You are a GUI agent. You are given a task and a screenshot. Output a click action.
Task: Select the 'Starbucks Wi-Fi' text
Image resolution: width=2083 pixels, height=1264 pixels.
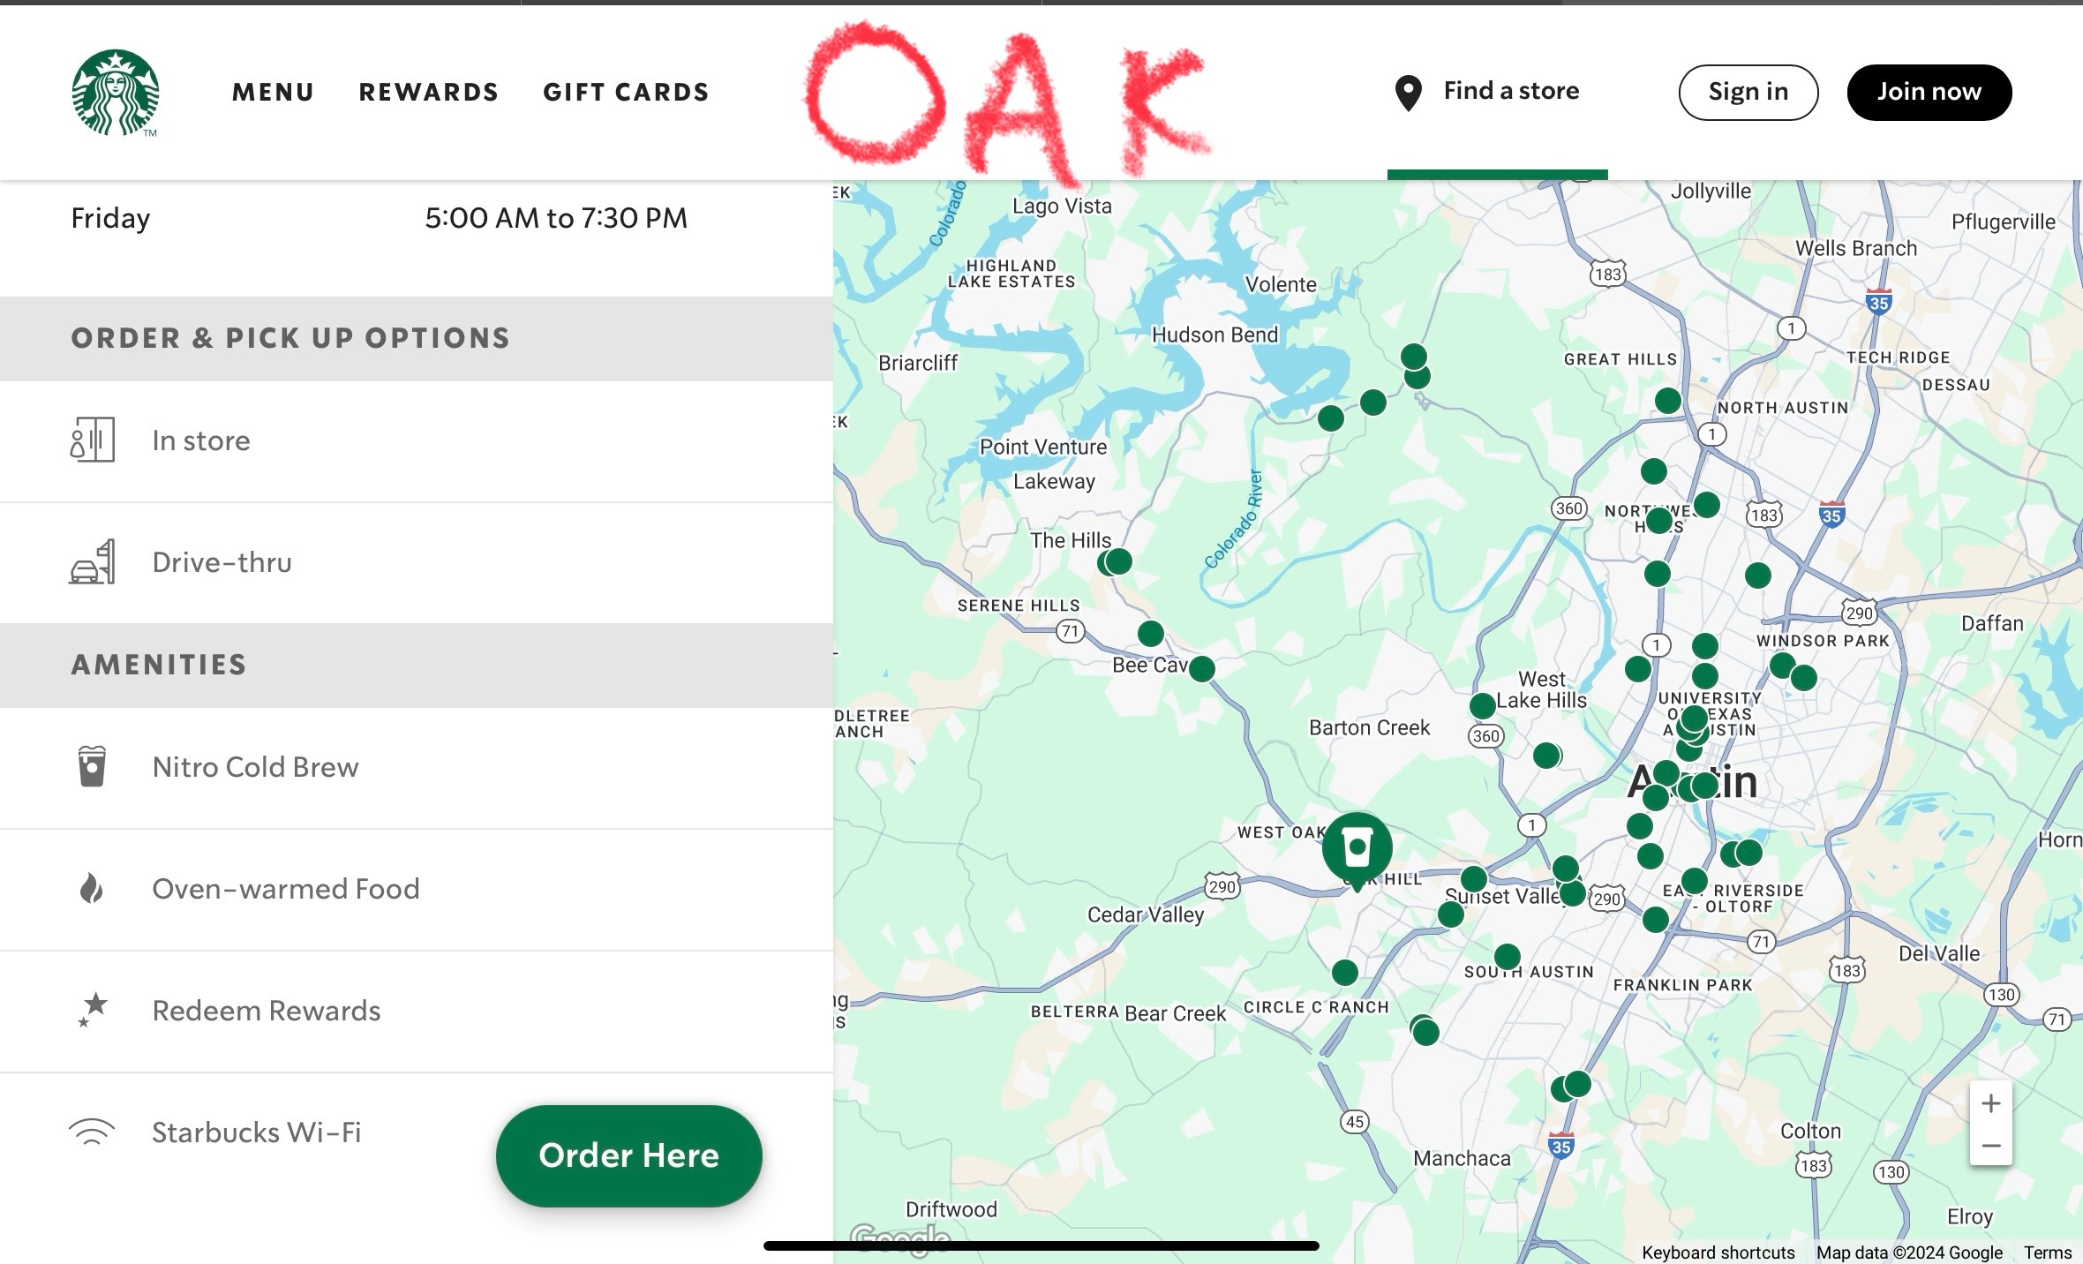[257, 1132]
